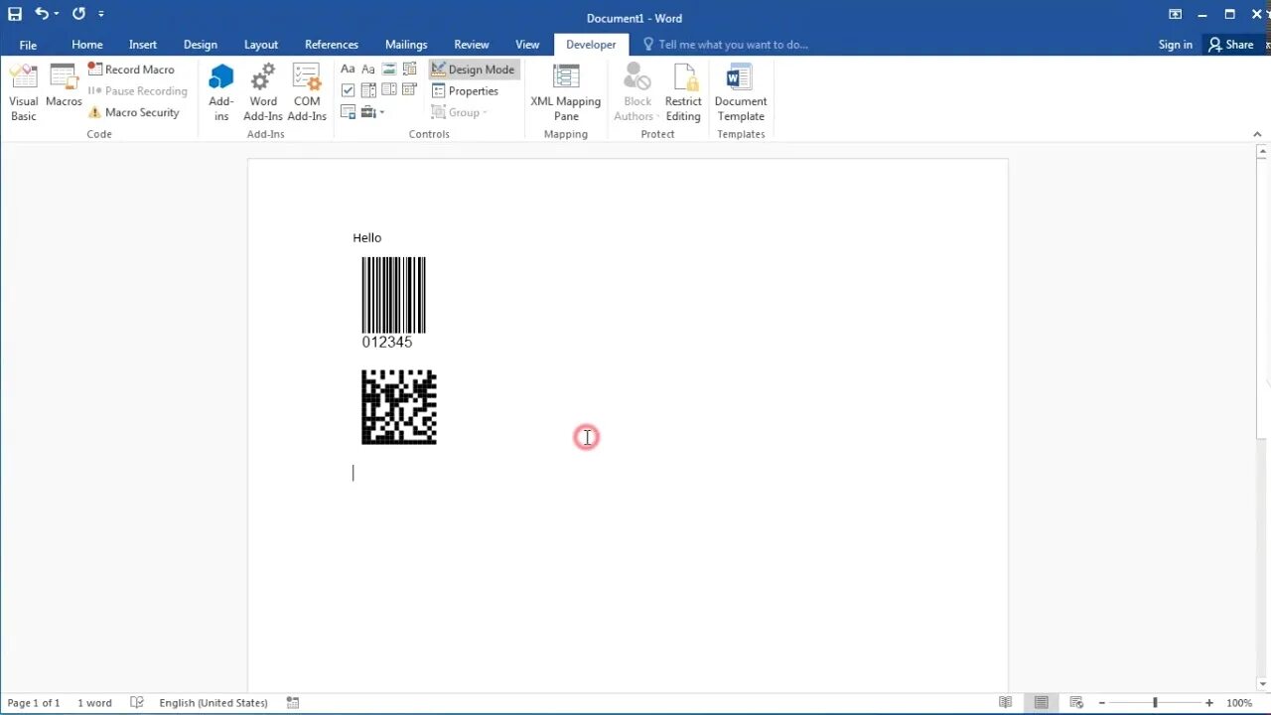Insert a Plain Text content control
The image size is (1271, 715).
click(368, 70)
